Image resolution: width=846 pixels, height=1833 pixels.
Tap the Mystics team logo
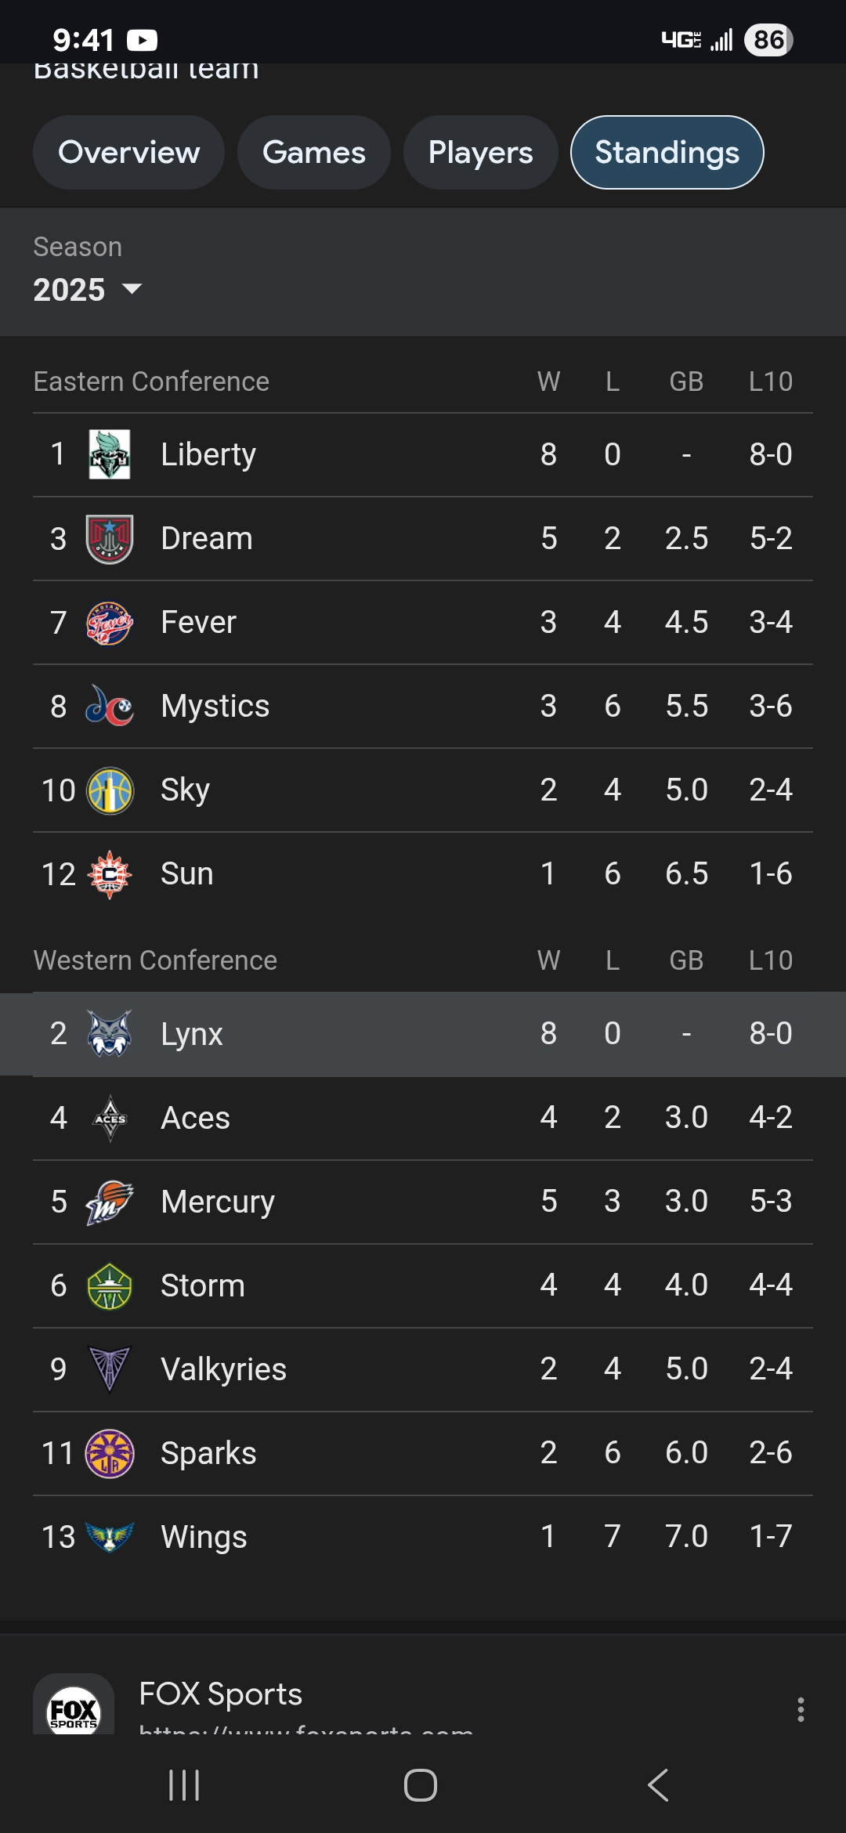[110, 707]
